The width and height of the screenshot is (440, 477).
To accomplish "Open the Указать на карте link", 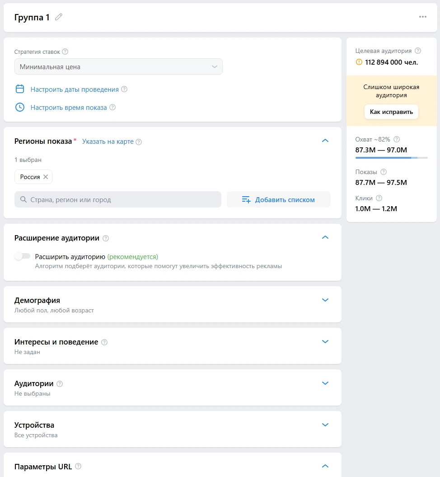I will click(108, 142).
